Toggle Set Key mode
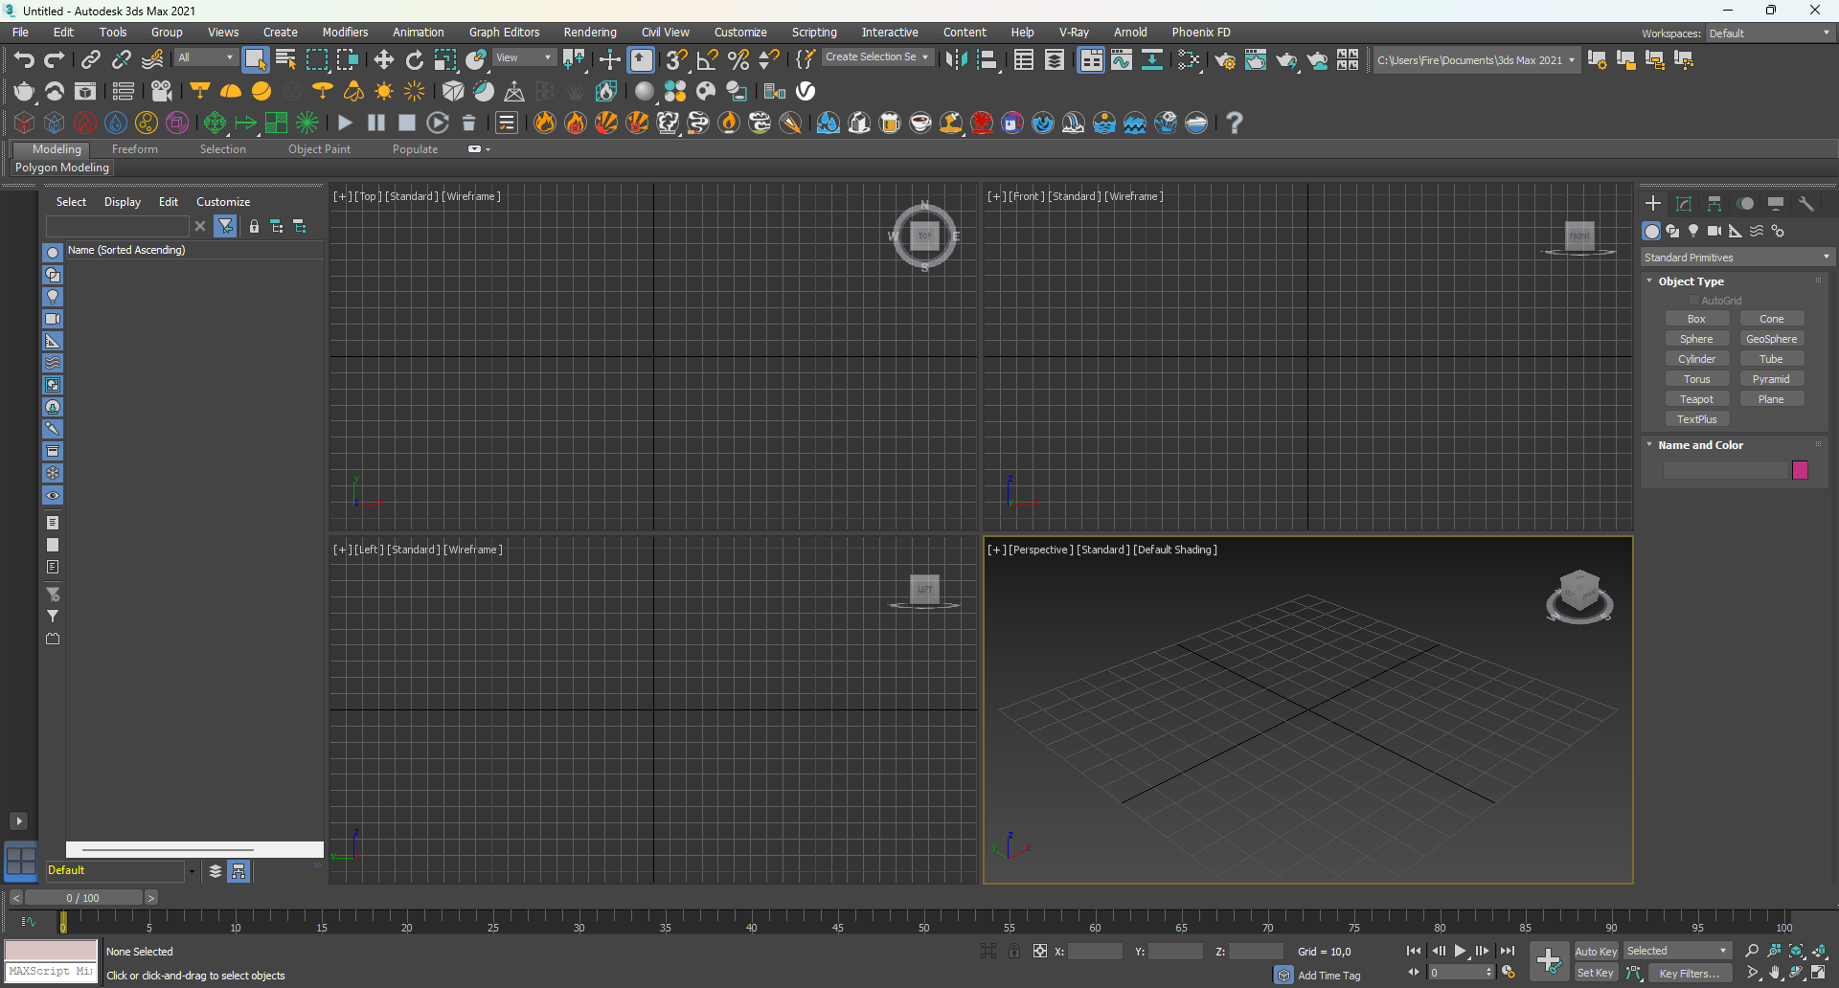 point(1596,973)
